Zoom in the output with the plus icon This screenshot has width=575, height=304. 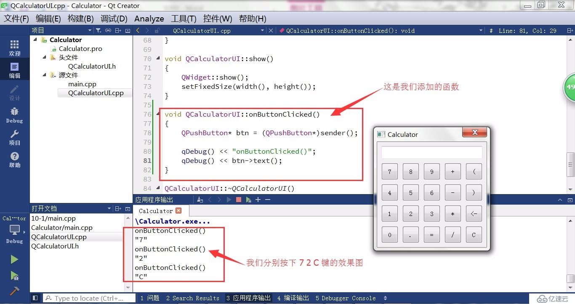258,200
